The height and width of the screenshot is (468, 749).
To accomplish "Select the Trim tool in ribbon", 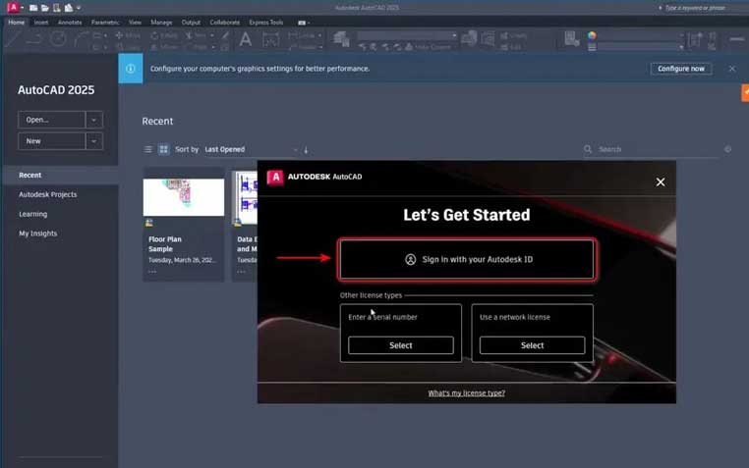I will point(196,35).
